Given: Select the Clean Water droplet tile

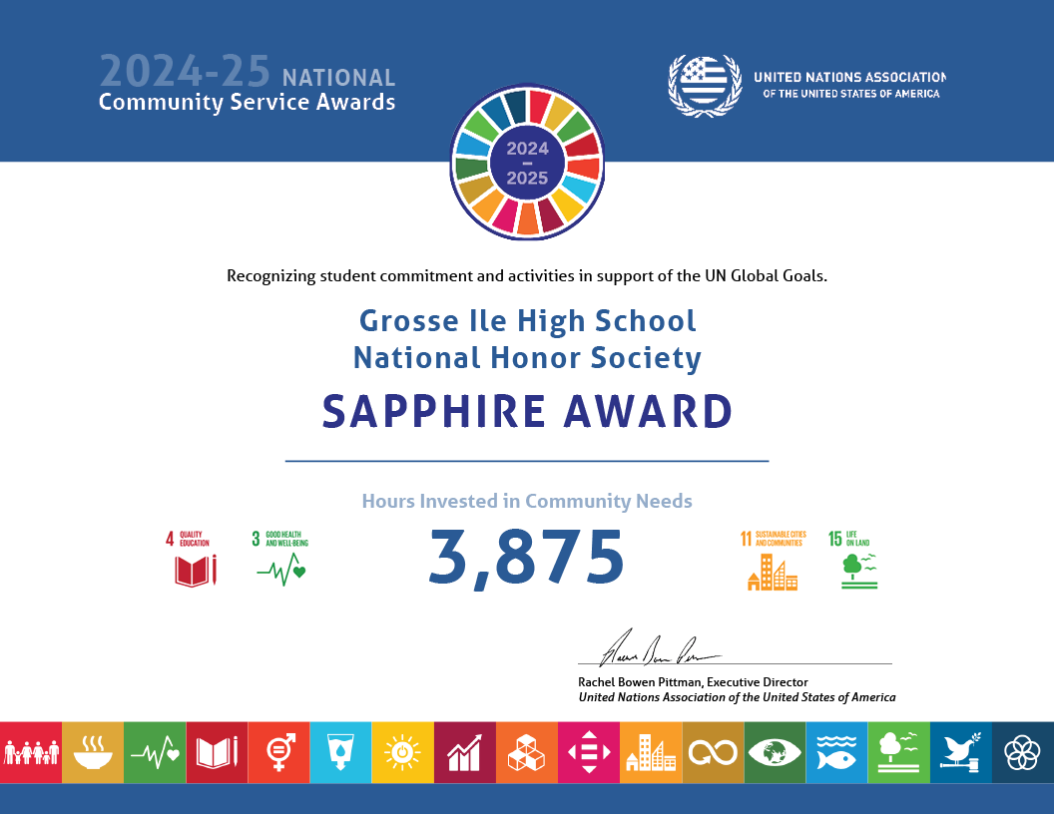Looking at the screenshot, I should pos(340,752).
